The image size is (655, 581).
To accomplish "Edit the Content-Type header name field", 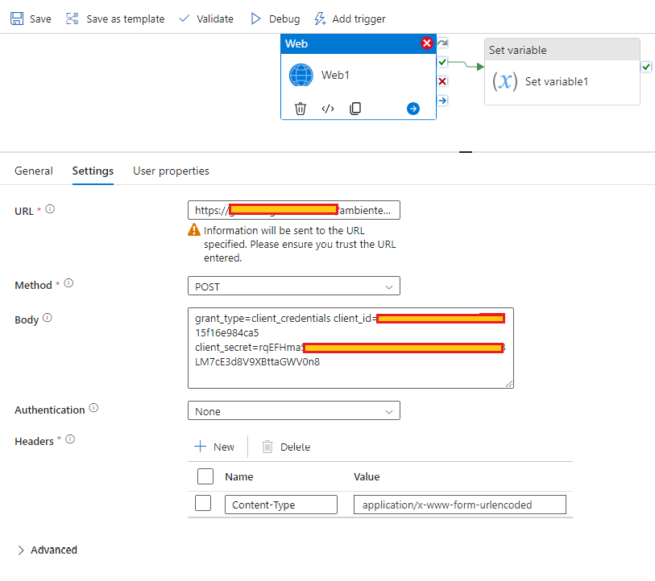I will 280,505.
